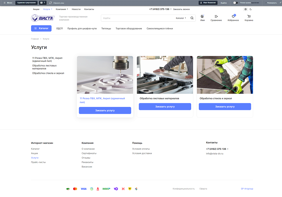Order the Обработка стекла и зеркал service
282x197 pixels.
pos(225,106)
